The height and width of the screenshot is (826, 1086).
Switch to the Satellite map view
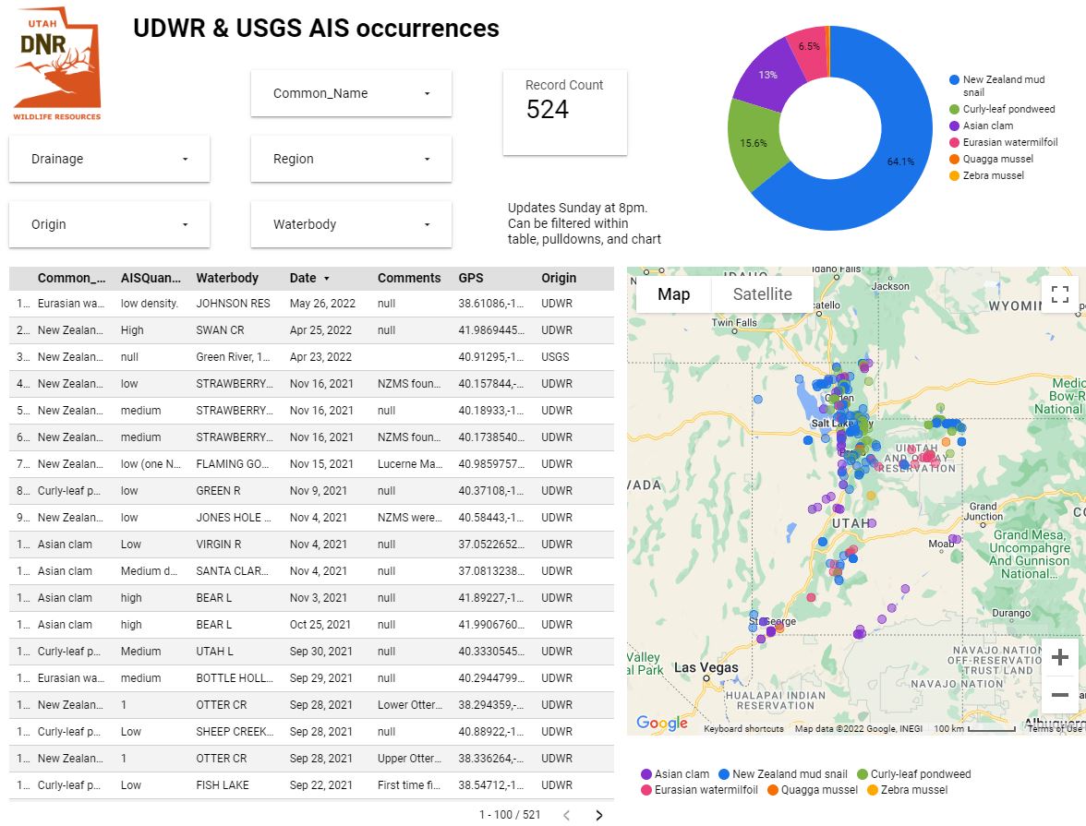point(762,294)
